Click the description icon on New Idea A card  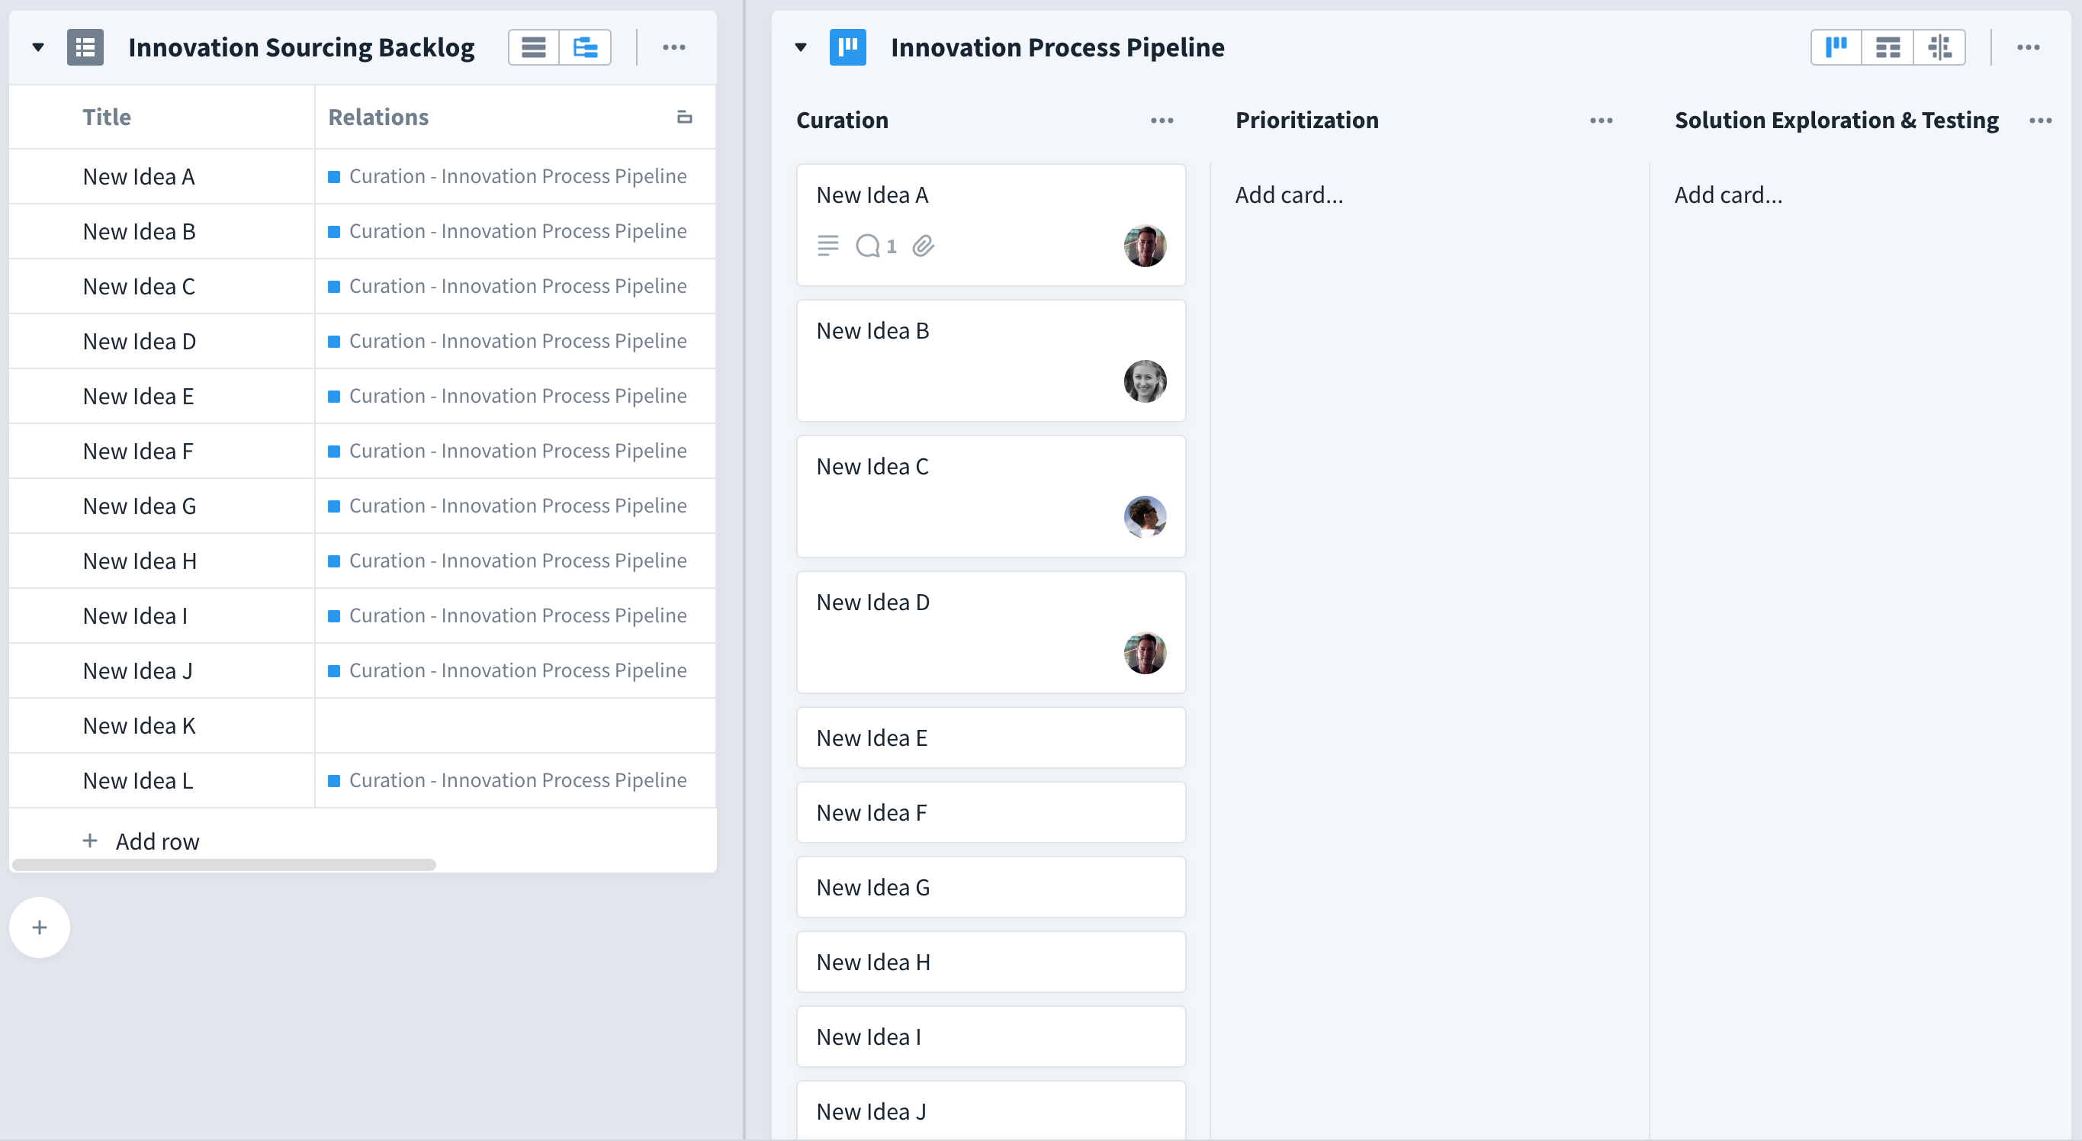click(x=827, y=246)
